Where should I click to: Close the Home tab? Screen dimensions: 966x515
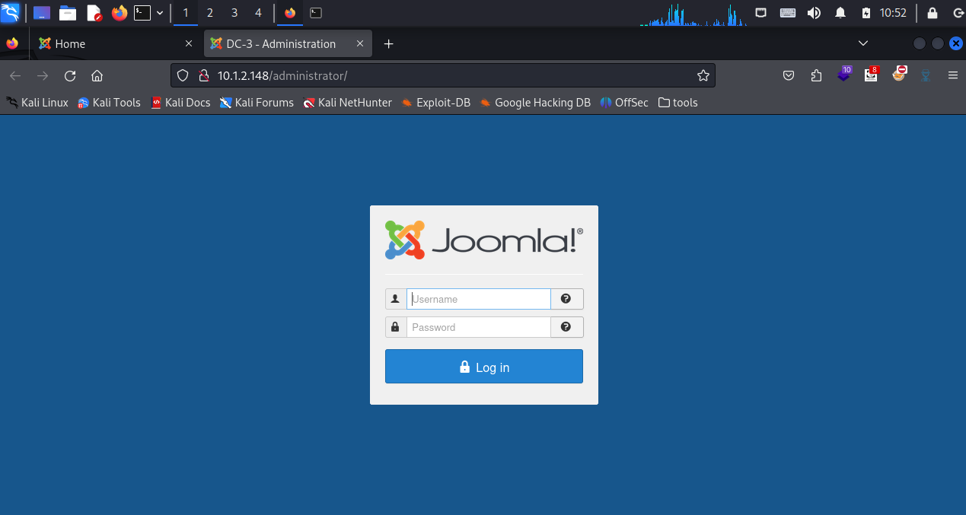pos(189,44)
